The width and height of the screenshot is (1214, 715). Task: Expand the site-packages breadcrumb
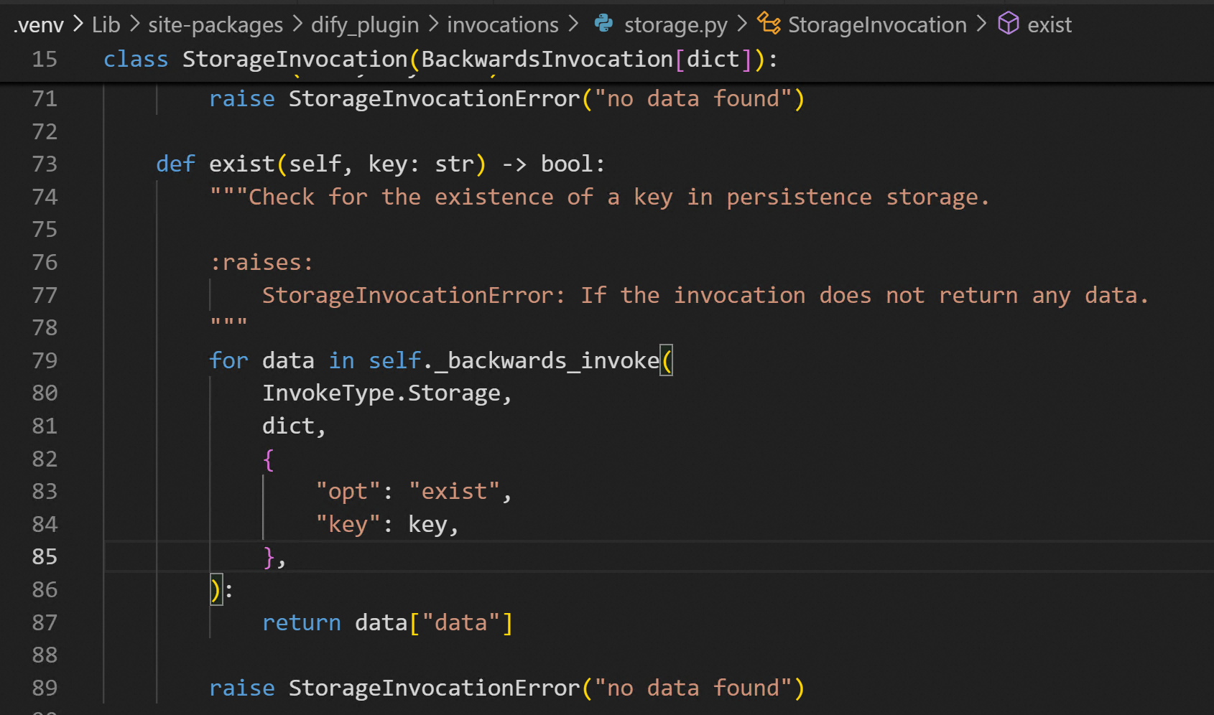click(216, 25)
